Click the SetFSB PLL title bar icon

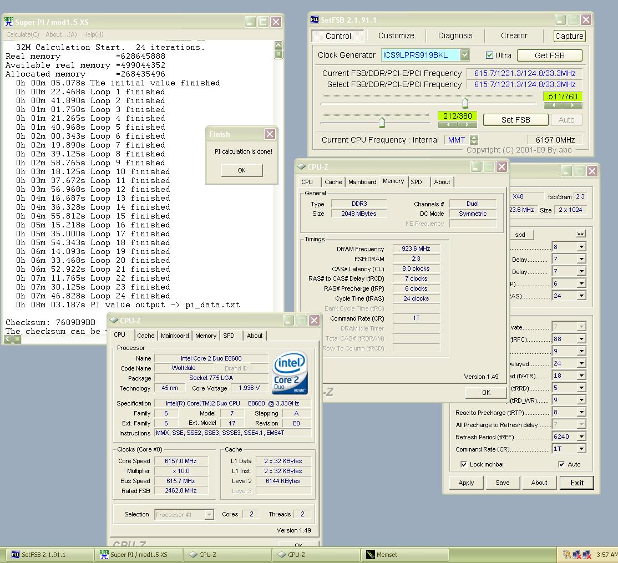[314, 19]
